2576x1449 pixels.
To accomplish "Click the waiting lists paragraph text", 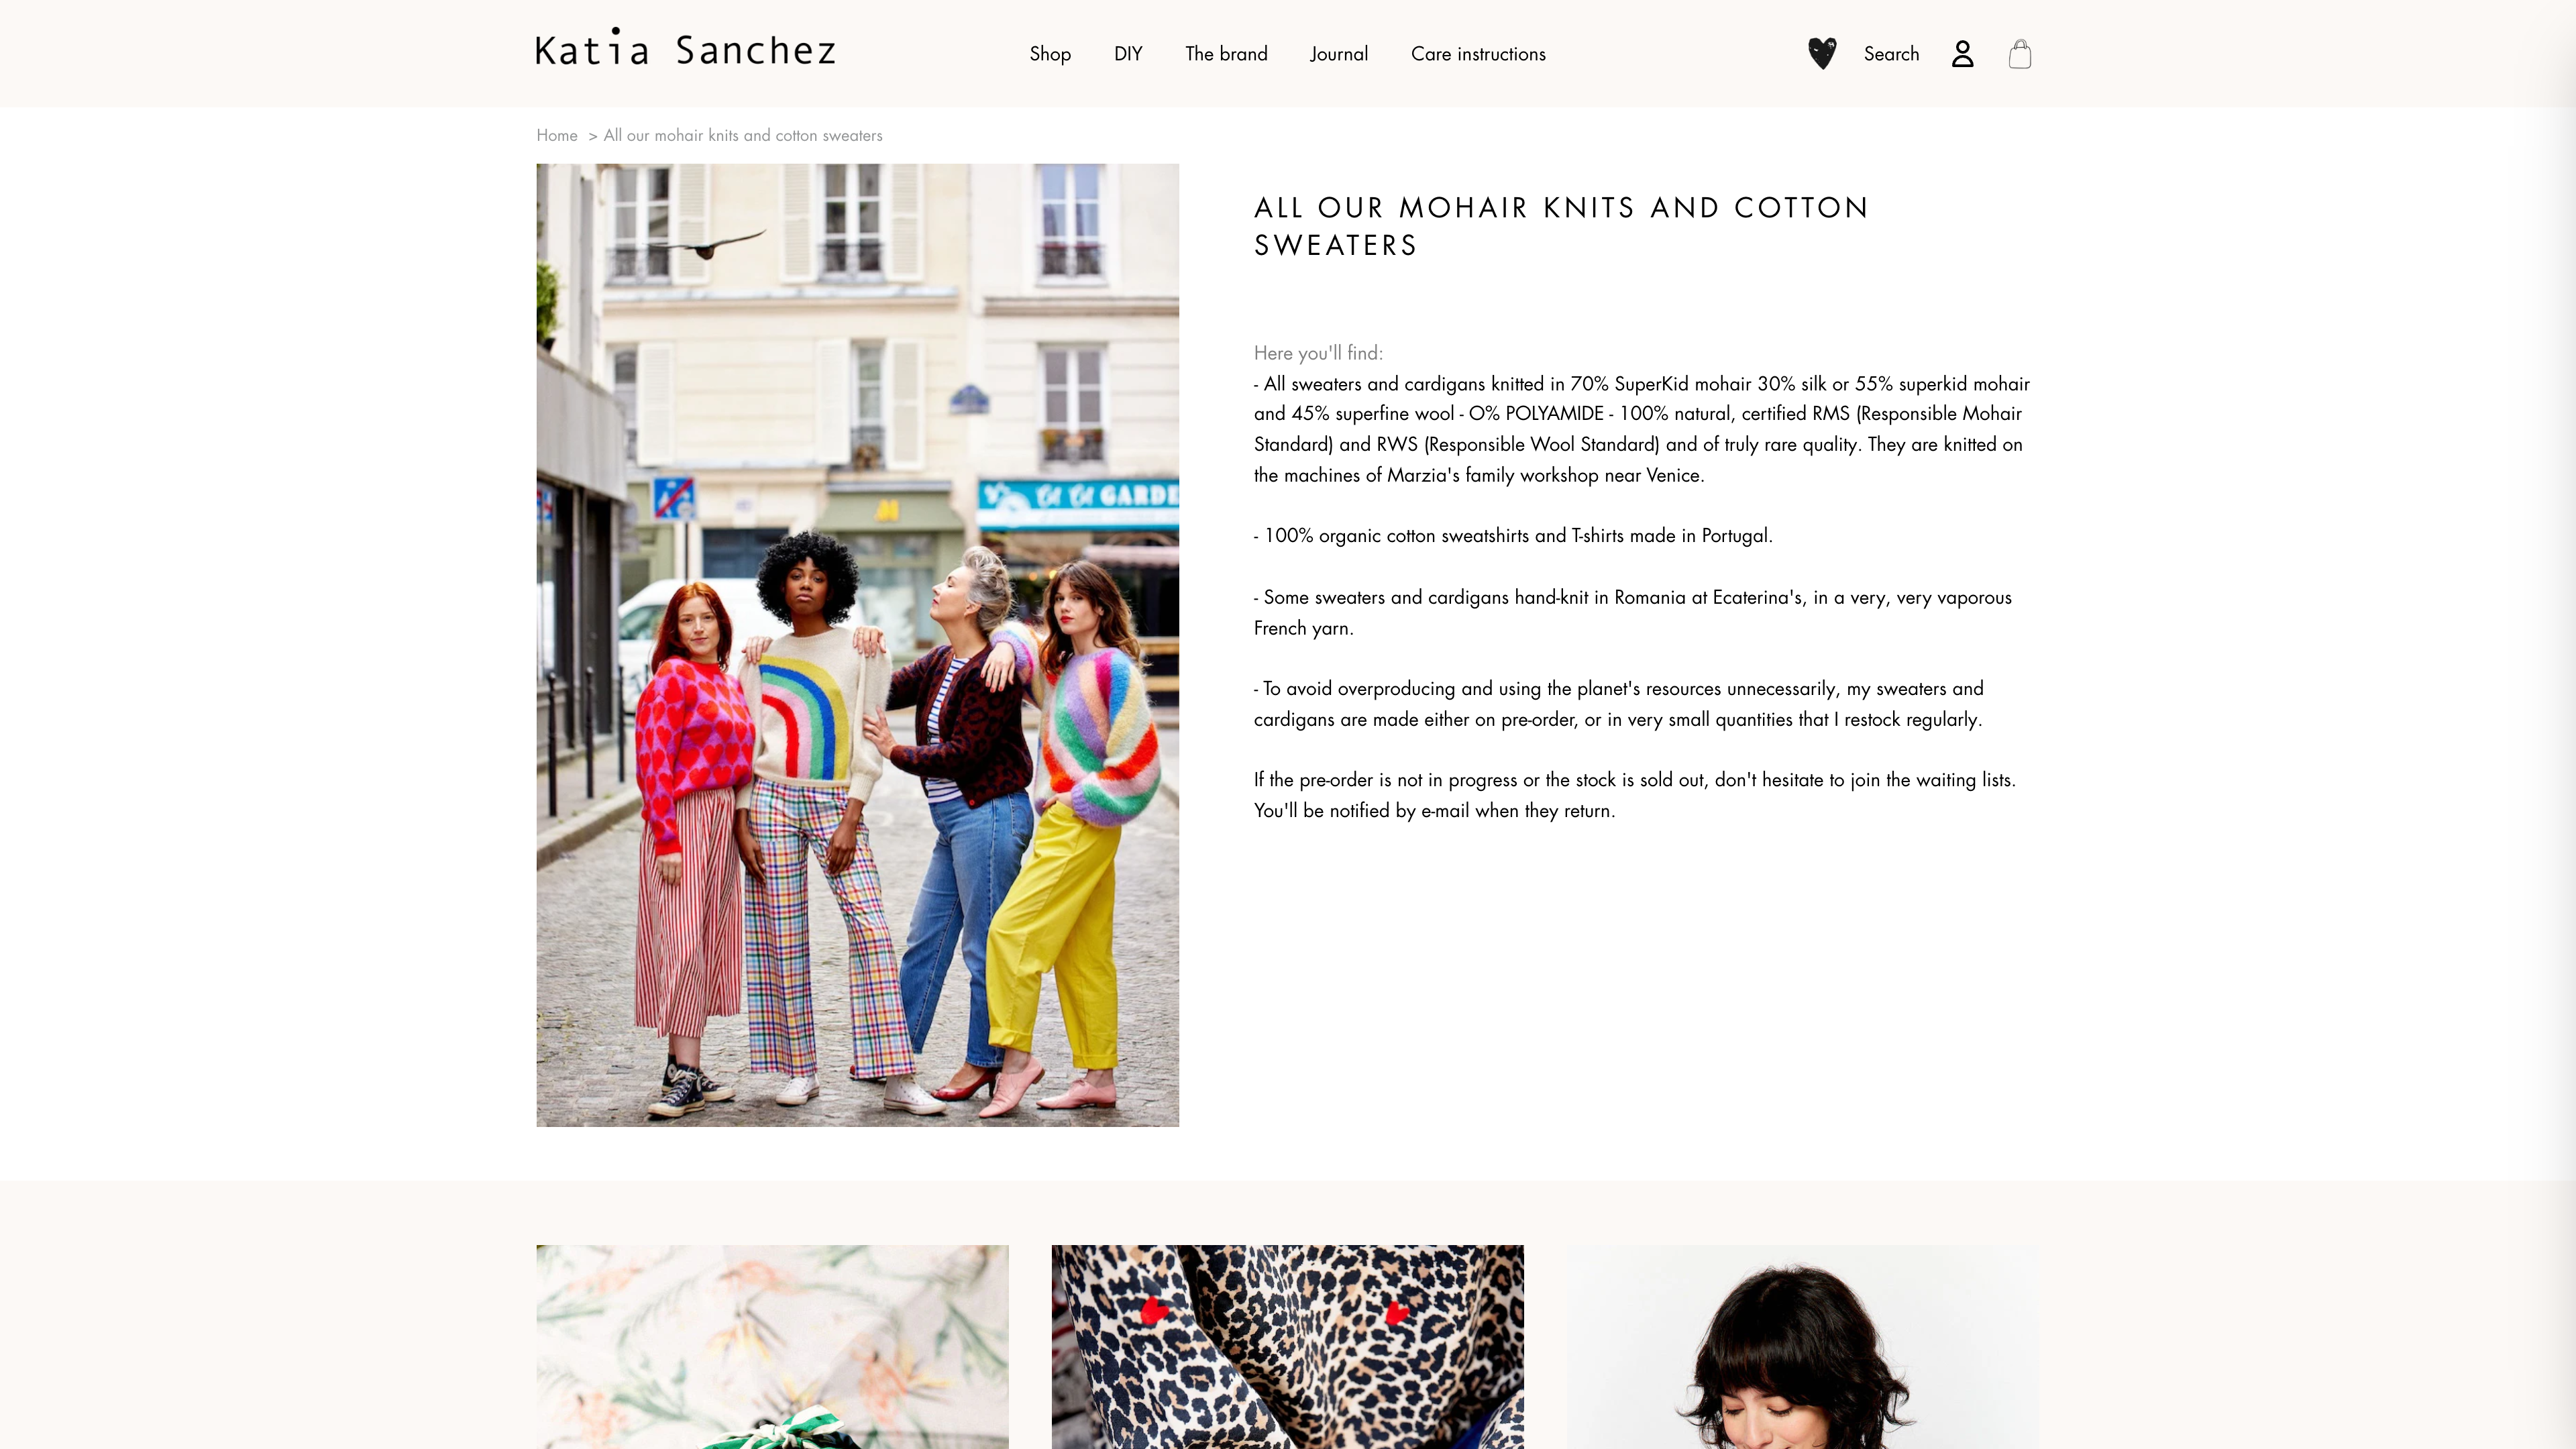I will 1635,795.
